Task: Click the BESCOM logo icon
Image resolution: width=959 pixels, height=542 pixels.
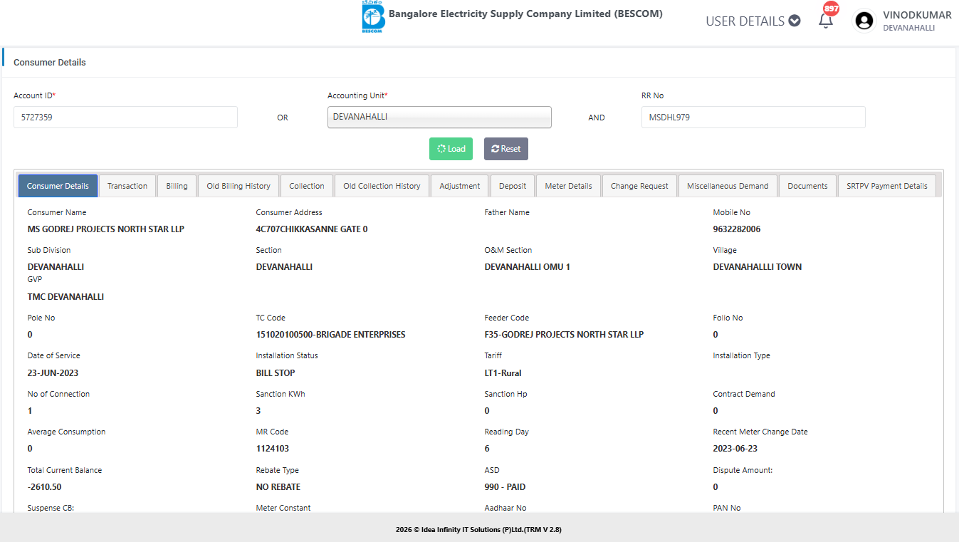Action: click(373, 18)
